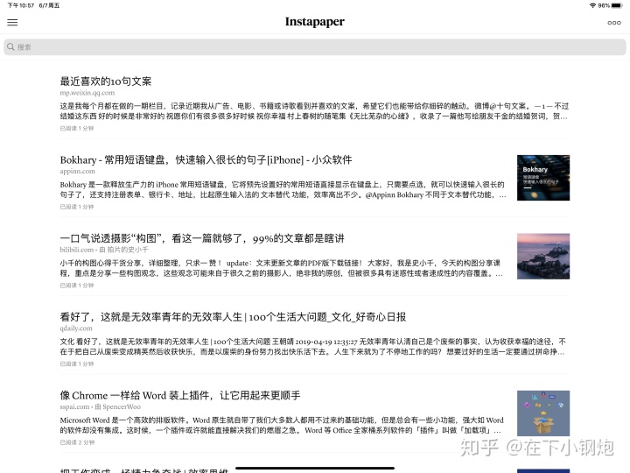Tap the 下午10:57 clock in status bar

[x=21, y=5]
